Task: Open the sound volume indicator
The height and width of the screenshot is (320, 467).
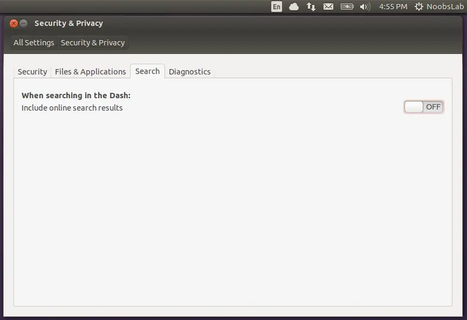Action: coord(365,6)
